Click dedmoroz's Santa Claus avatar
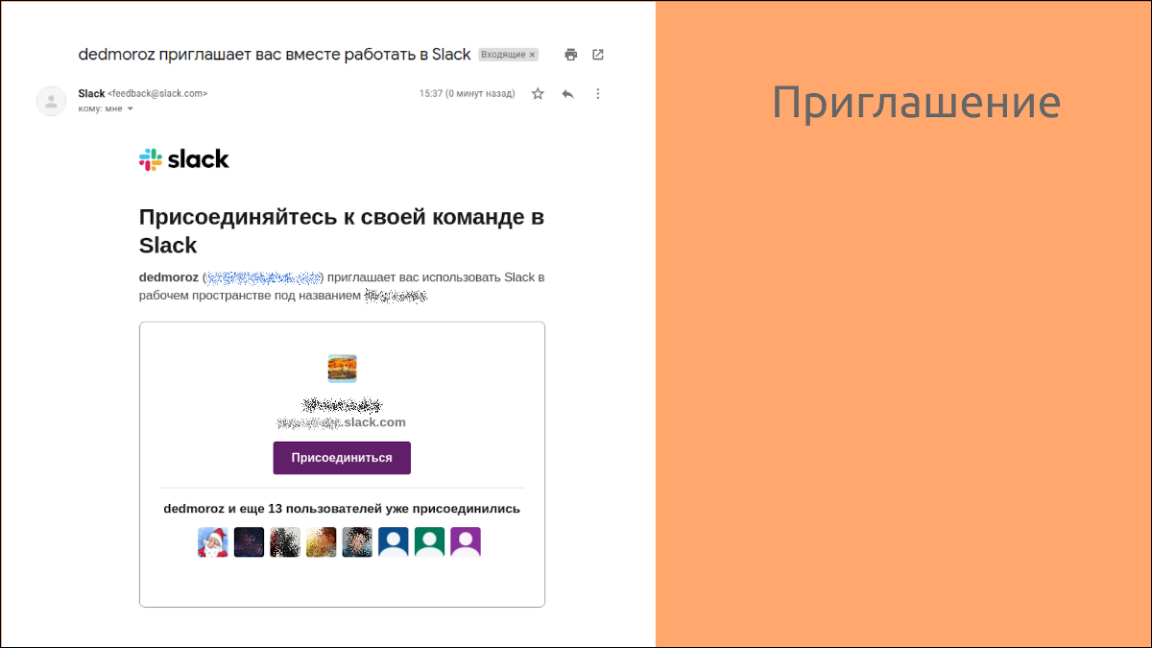The width and height of the screenshot is (1152, 648). click(x=212, y=541)
